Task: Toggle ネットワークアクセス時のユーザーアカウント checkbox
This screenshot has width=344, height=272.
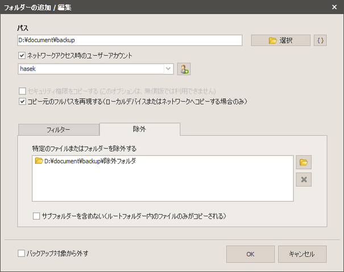Action: tap(22, 55)
